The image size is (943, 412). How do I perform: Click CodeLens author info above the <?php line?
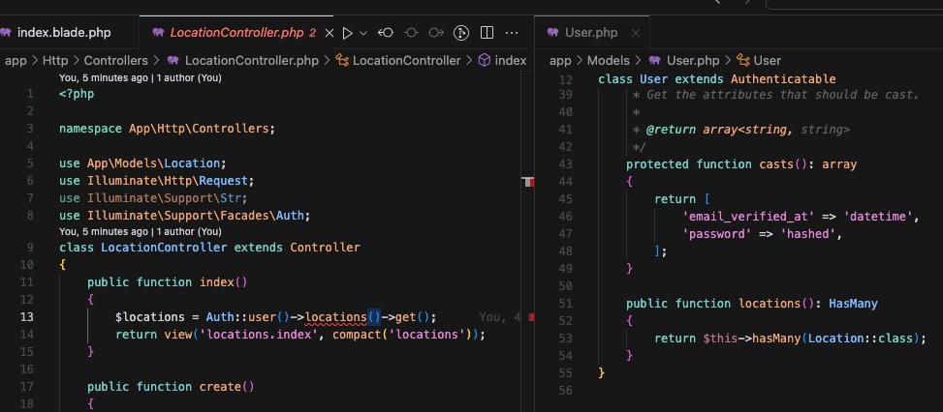tap(141, 78)
